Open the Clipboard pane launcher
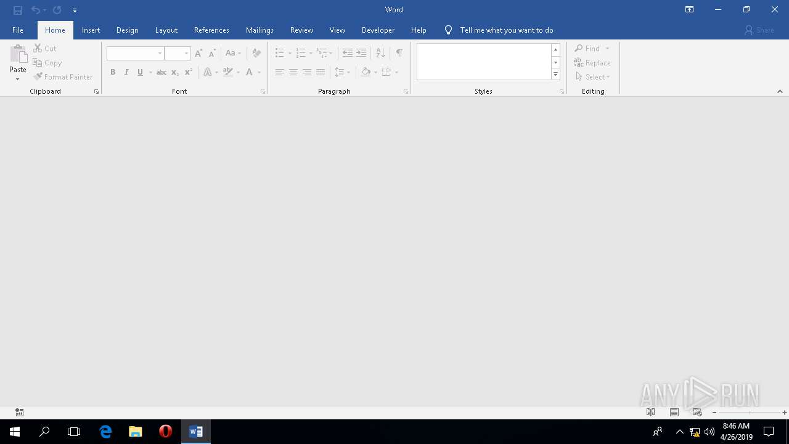 [x=96, y=91]
